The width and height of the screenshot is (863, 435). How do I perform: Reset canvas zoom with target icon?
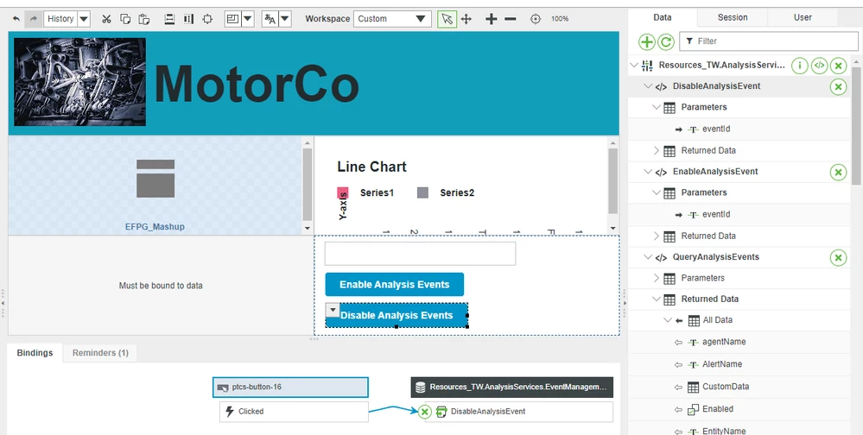(x=535, y=19)
